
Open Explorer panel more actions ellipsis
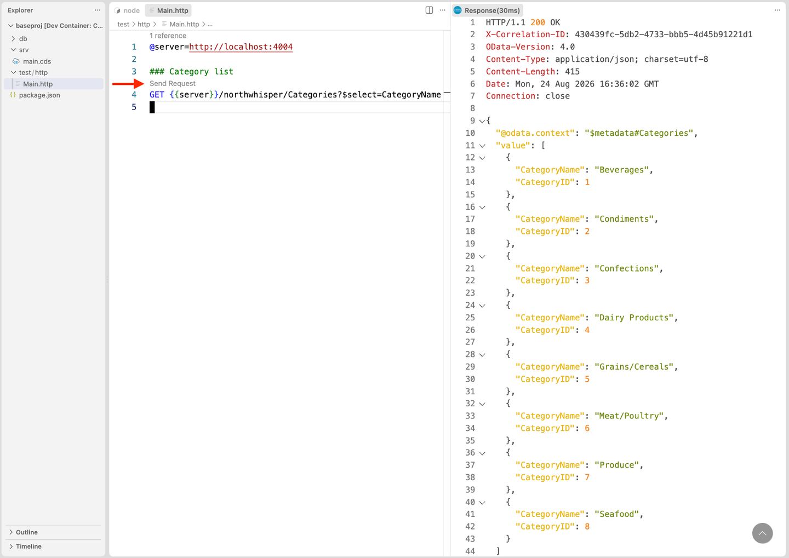coord(98,10)
